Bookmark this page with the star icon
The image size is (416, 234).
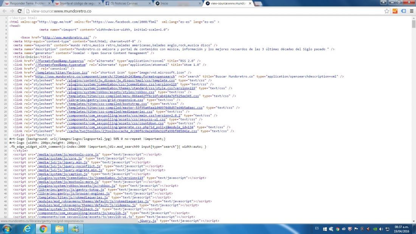[387, 11]
